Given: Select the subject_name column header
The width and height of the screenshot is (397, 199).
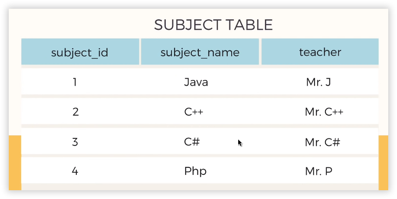Looking at the screenshot, I should pyautogui.click(x=200, y=52).
